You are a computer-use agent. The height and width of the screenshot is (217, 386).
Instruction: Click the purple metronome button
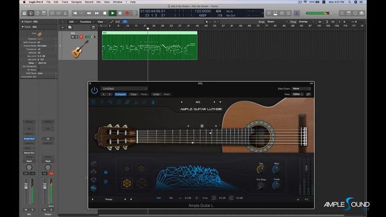(x=297, y=13)
